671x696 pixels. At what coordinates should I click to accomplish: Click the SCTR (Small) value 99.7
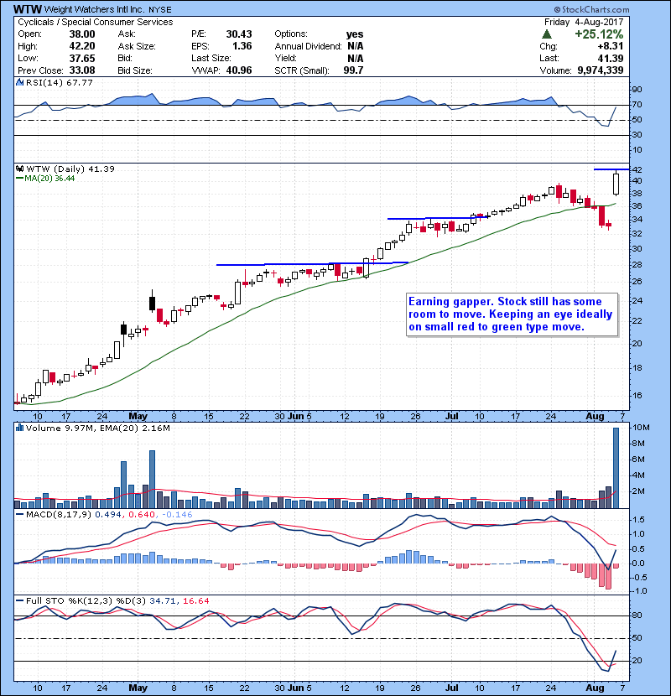353,70
